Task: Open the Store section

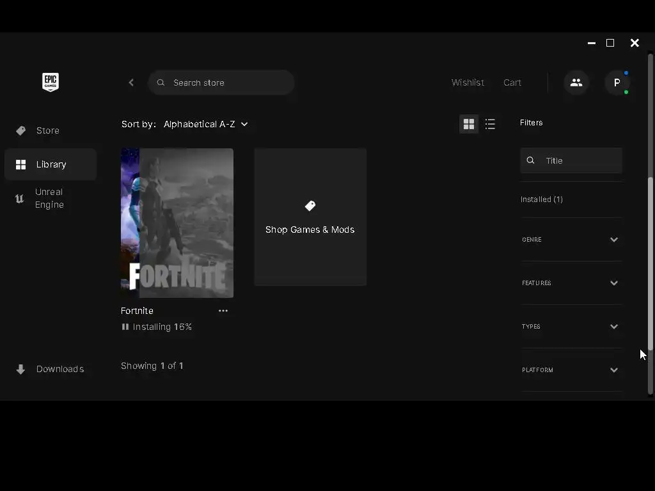Action: coord(51,130)
